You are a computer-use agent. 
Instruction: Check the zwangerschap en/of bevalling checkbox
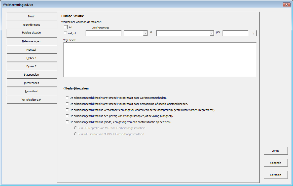tap(67, 116)
